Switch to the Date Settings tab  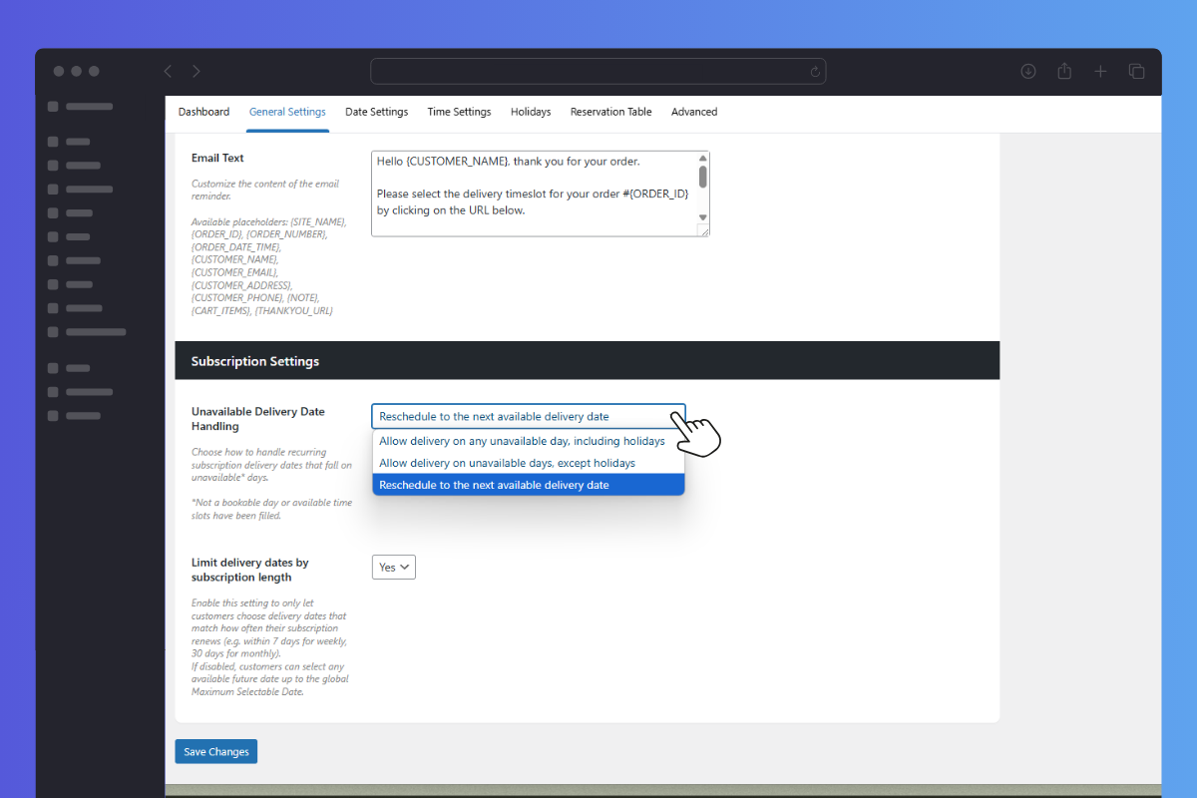(x=376, y=112)
